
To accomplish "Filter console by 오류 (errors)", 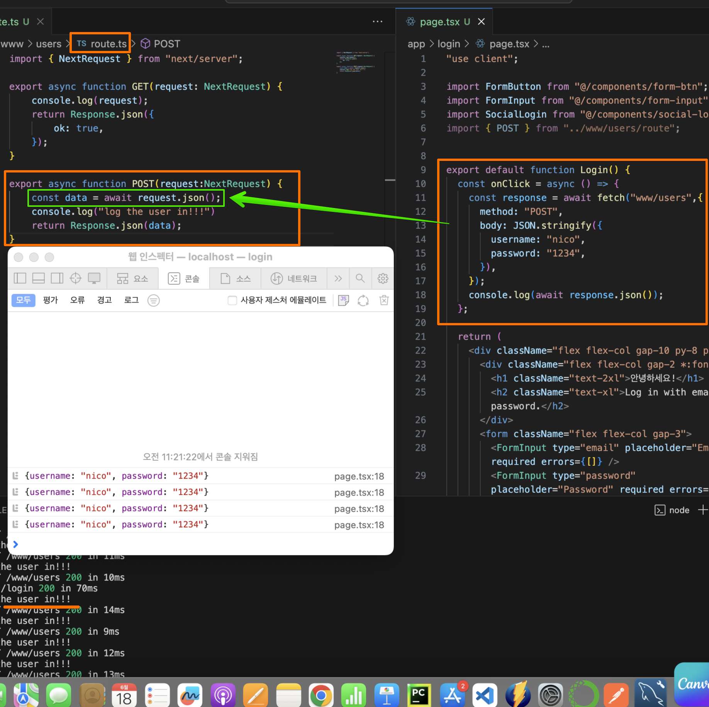I will click(x=77, y=300).
